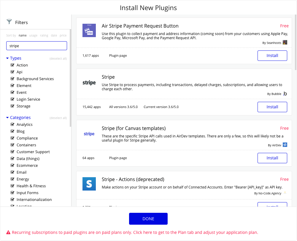Screen dimensions: 297x241
Task: Click deselect all for Types
Action: [x=58, y=58]
